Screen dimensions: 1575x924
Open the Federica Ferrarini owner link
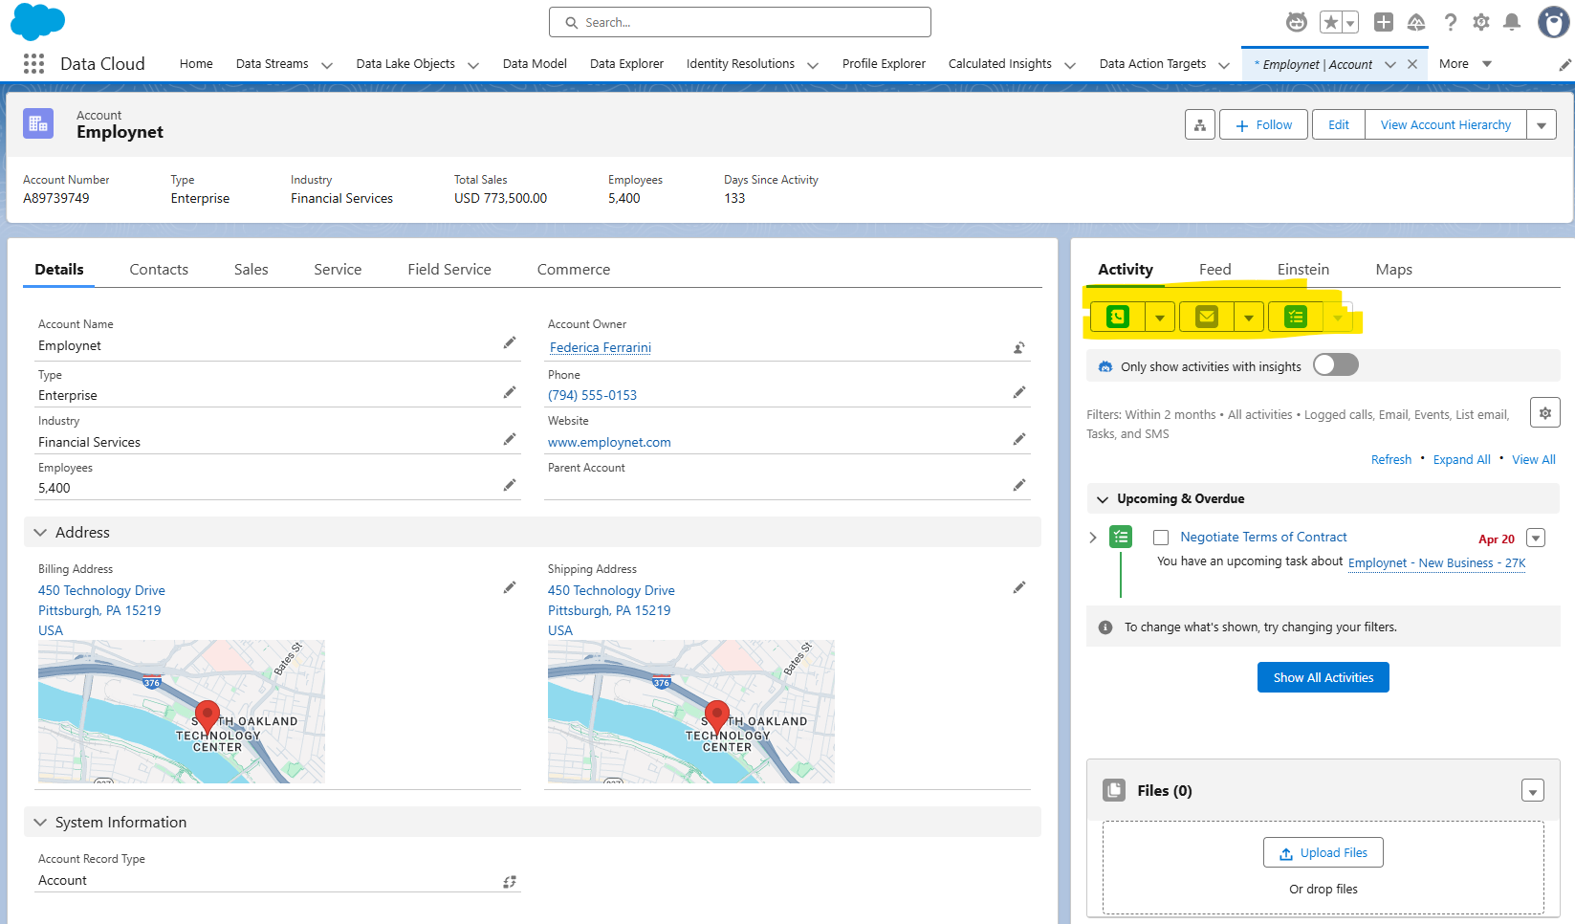[600, 347]
